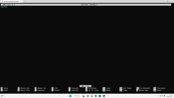Click the Terminal icon on the taskbar
The height and width of the screenshot is (98, 174).
104,96
